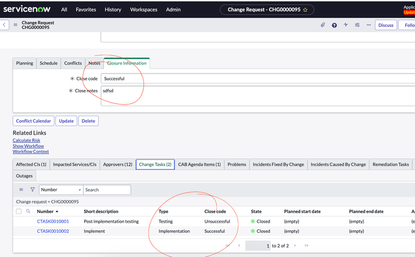
Task: Open task CTASK0010001
Action: pyautogui.click(x=53, y=221)
